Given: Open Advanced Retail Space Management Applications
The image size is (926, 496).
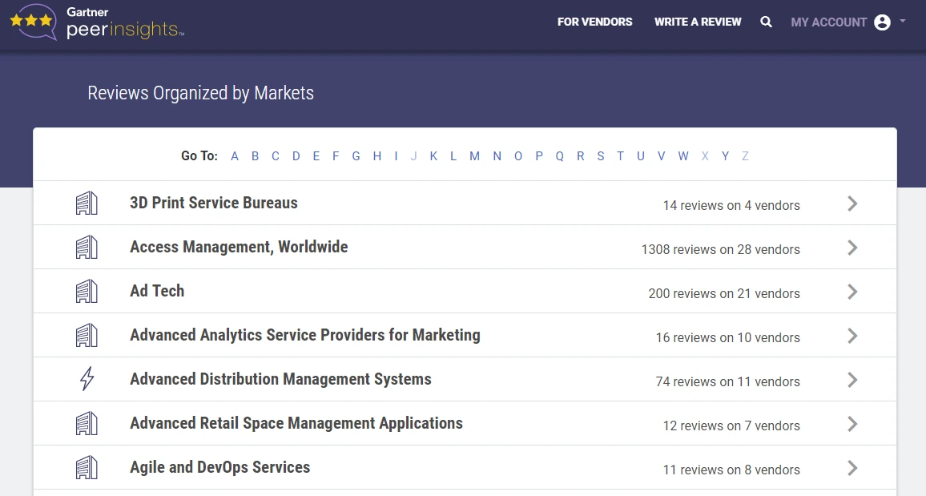Looking at the screenshot, I should click(296, 423).
